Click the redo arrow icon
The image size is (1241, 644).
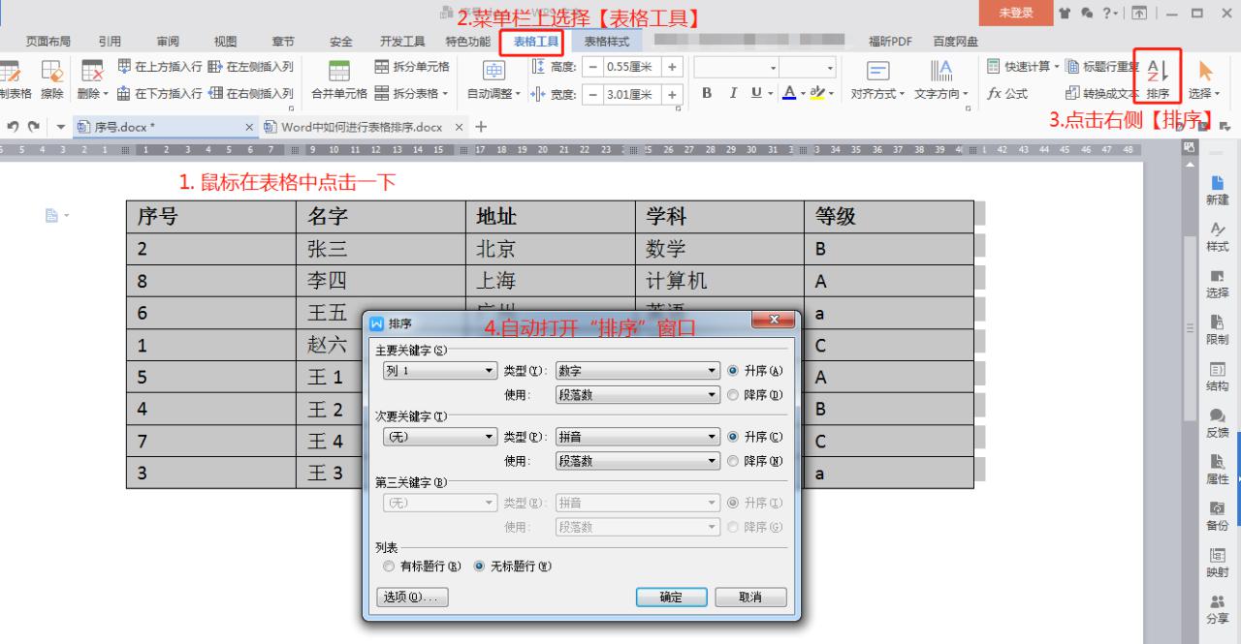(34, 127)
